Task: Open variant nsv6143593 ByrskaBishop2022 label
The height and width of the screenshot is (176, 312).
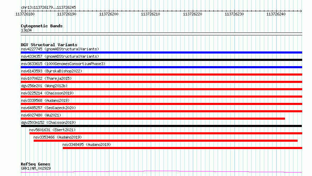Action: [x=52, y=71]
